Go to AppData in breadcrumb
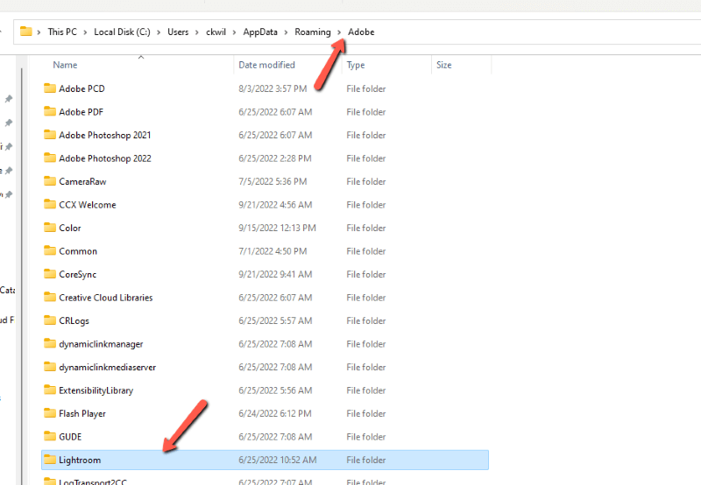This screenshot has width=701, height=485. [260, 32]
